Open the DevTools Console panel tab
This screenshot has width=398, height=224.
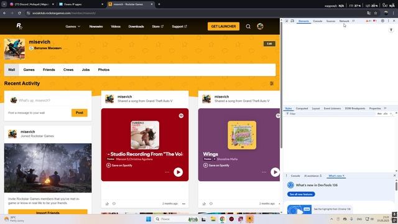coord(318,21)
